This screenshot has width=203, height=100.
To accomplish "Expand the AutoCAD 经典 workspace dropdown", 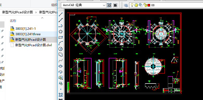I will click(104, 5).
